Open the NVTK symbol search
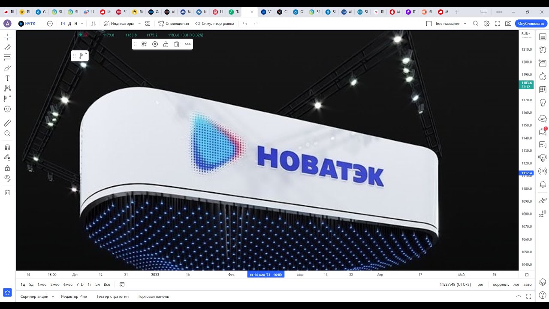Image resolution: width=549 pixels, height=309 pixels. click(27, 24)
